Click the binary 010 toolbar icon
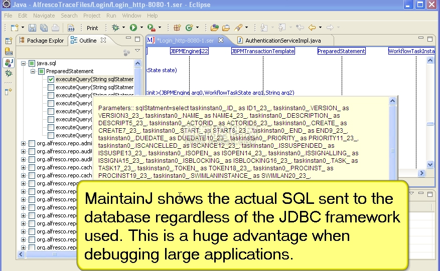440x271 pixels. coord(71,28)
